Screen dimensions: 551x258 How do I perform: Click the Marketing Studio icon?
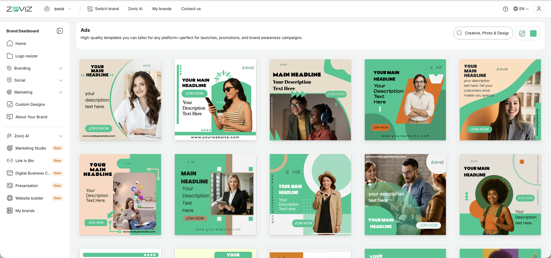pyautogui.click(x=10, y=148)
